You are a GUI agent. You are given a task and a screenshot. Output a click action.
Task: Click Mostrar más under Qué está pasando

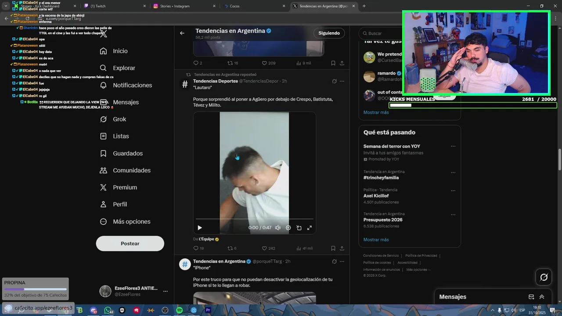tap(376, 240)
